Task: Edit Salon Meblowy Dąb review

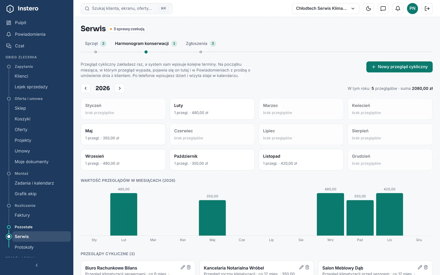Action: (x=420, y=267)
